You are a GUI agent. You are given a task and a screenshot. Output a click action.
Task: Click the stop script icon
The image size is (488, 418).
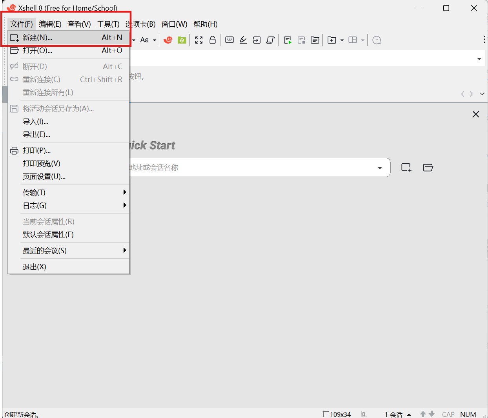click(x=301, y=40)
